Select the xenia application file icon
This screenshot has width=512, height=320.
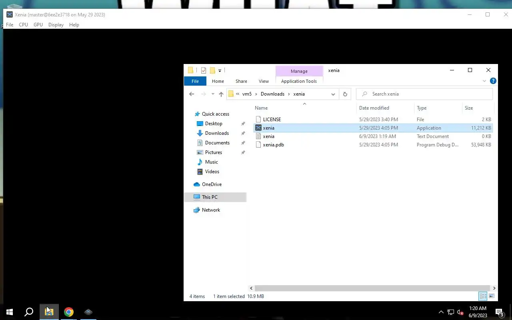258,128
